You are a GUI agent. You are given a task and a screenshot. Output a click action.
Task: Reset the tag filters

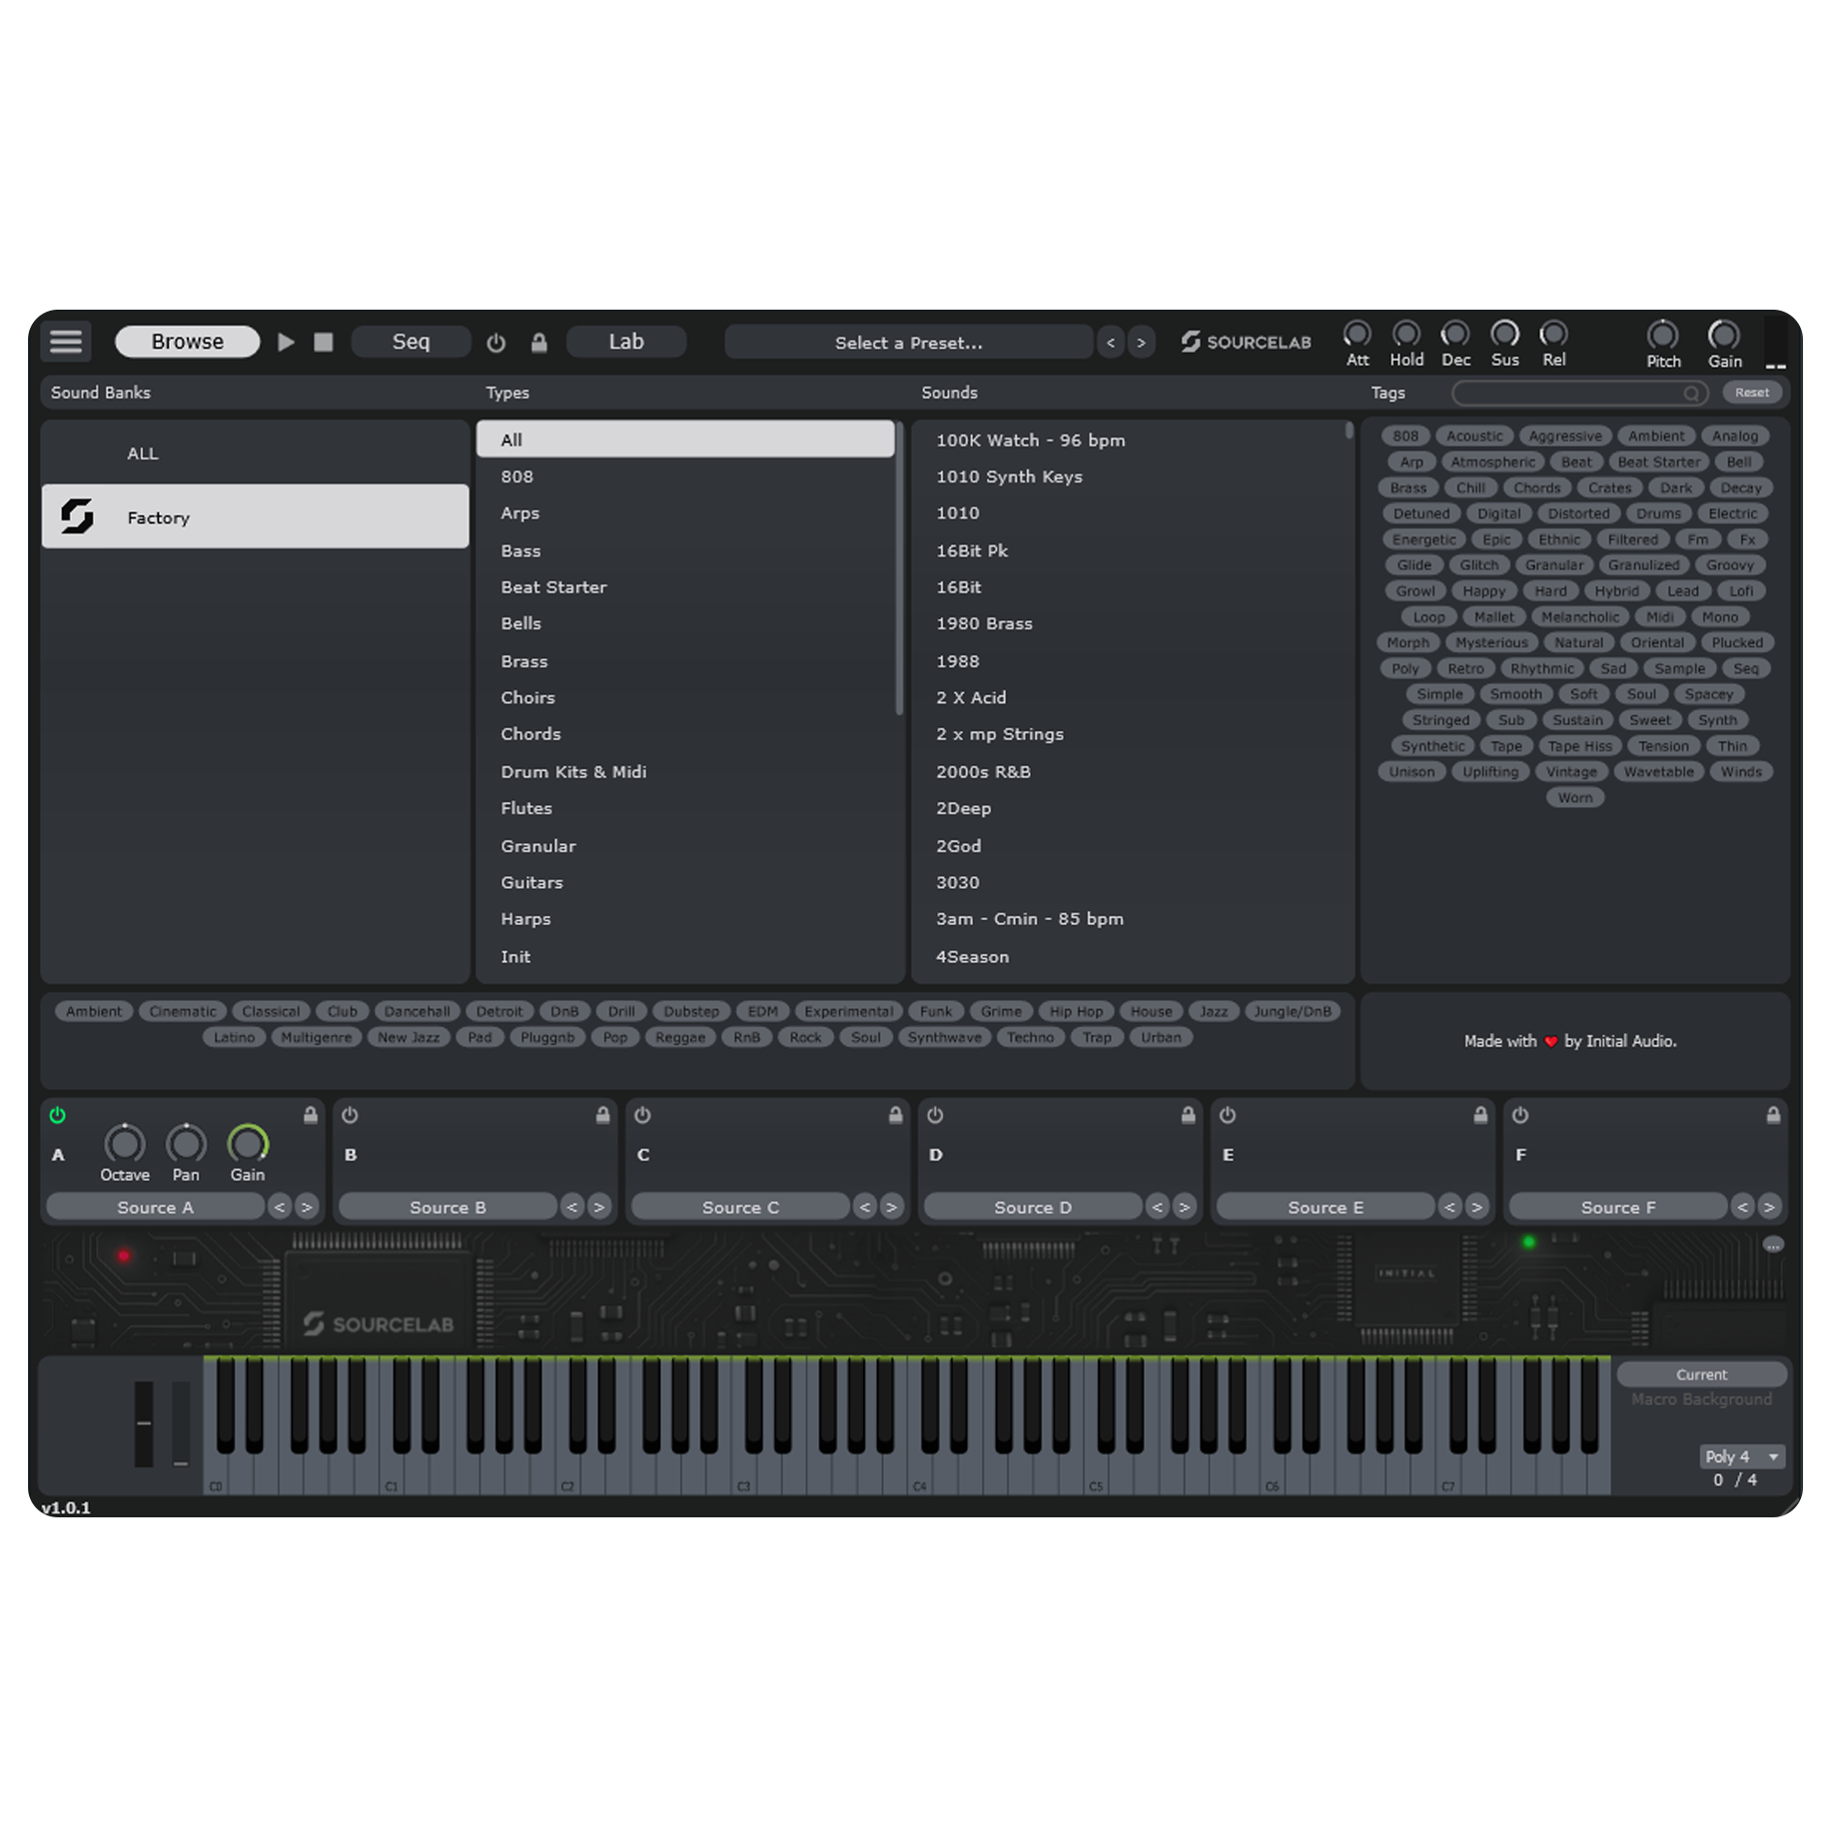[x=1751, y=393]
